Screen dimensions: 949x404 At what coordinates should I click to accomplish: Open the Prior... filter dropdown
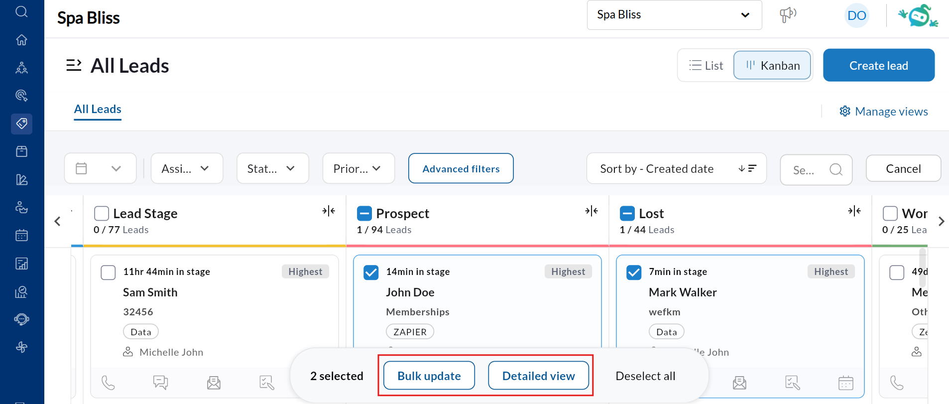tap(358, 168)
